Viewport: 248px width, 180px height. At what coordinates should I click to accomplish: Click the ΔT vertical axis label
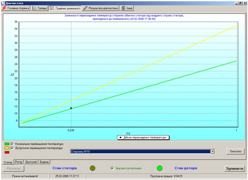click(12, 75)
